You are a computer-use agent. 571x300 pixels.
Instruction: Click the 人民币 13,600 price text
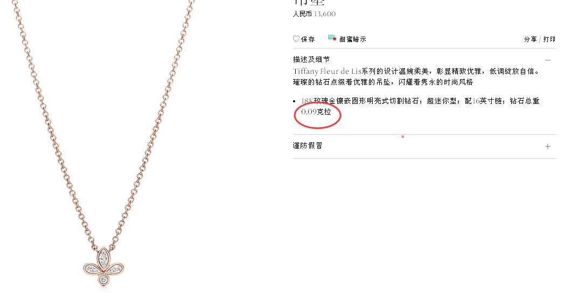click(314, 14)
